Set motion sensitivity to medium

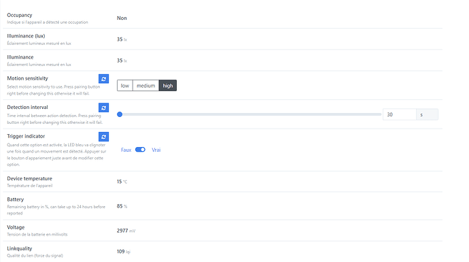pos(145,86)
